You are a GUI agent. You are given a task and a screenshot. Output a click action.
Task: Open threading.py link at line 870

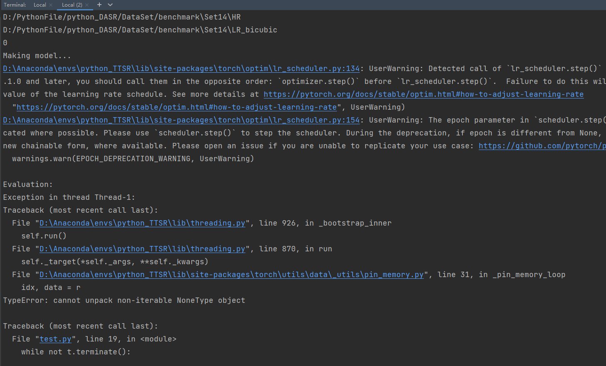[142, 249]
